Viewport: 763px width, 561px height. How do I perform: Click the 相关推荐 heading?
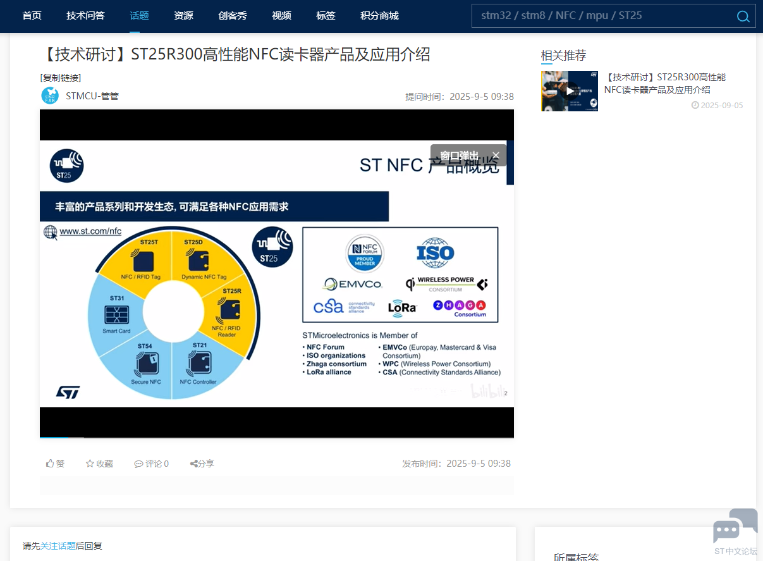click(563, 56)
